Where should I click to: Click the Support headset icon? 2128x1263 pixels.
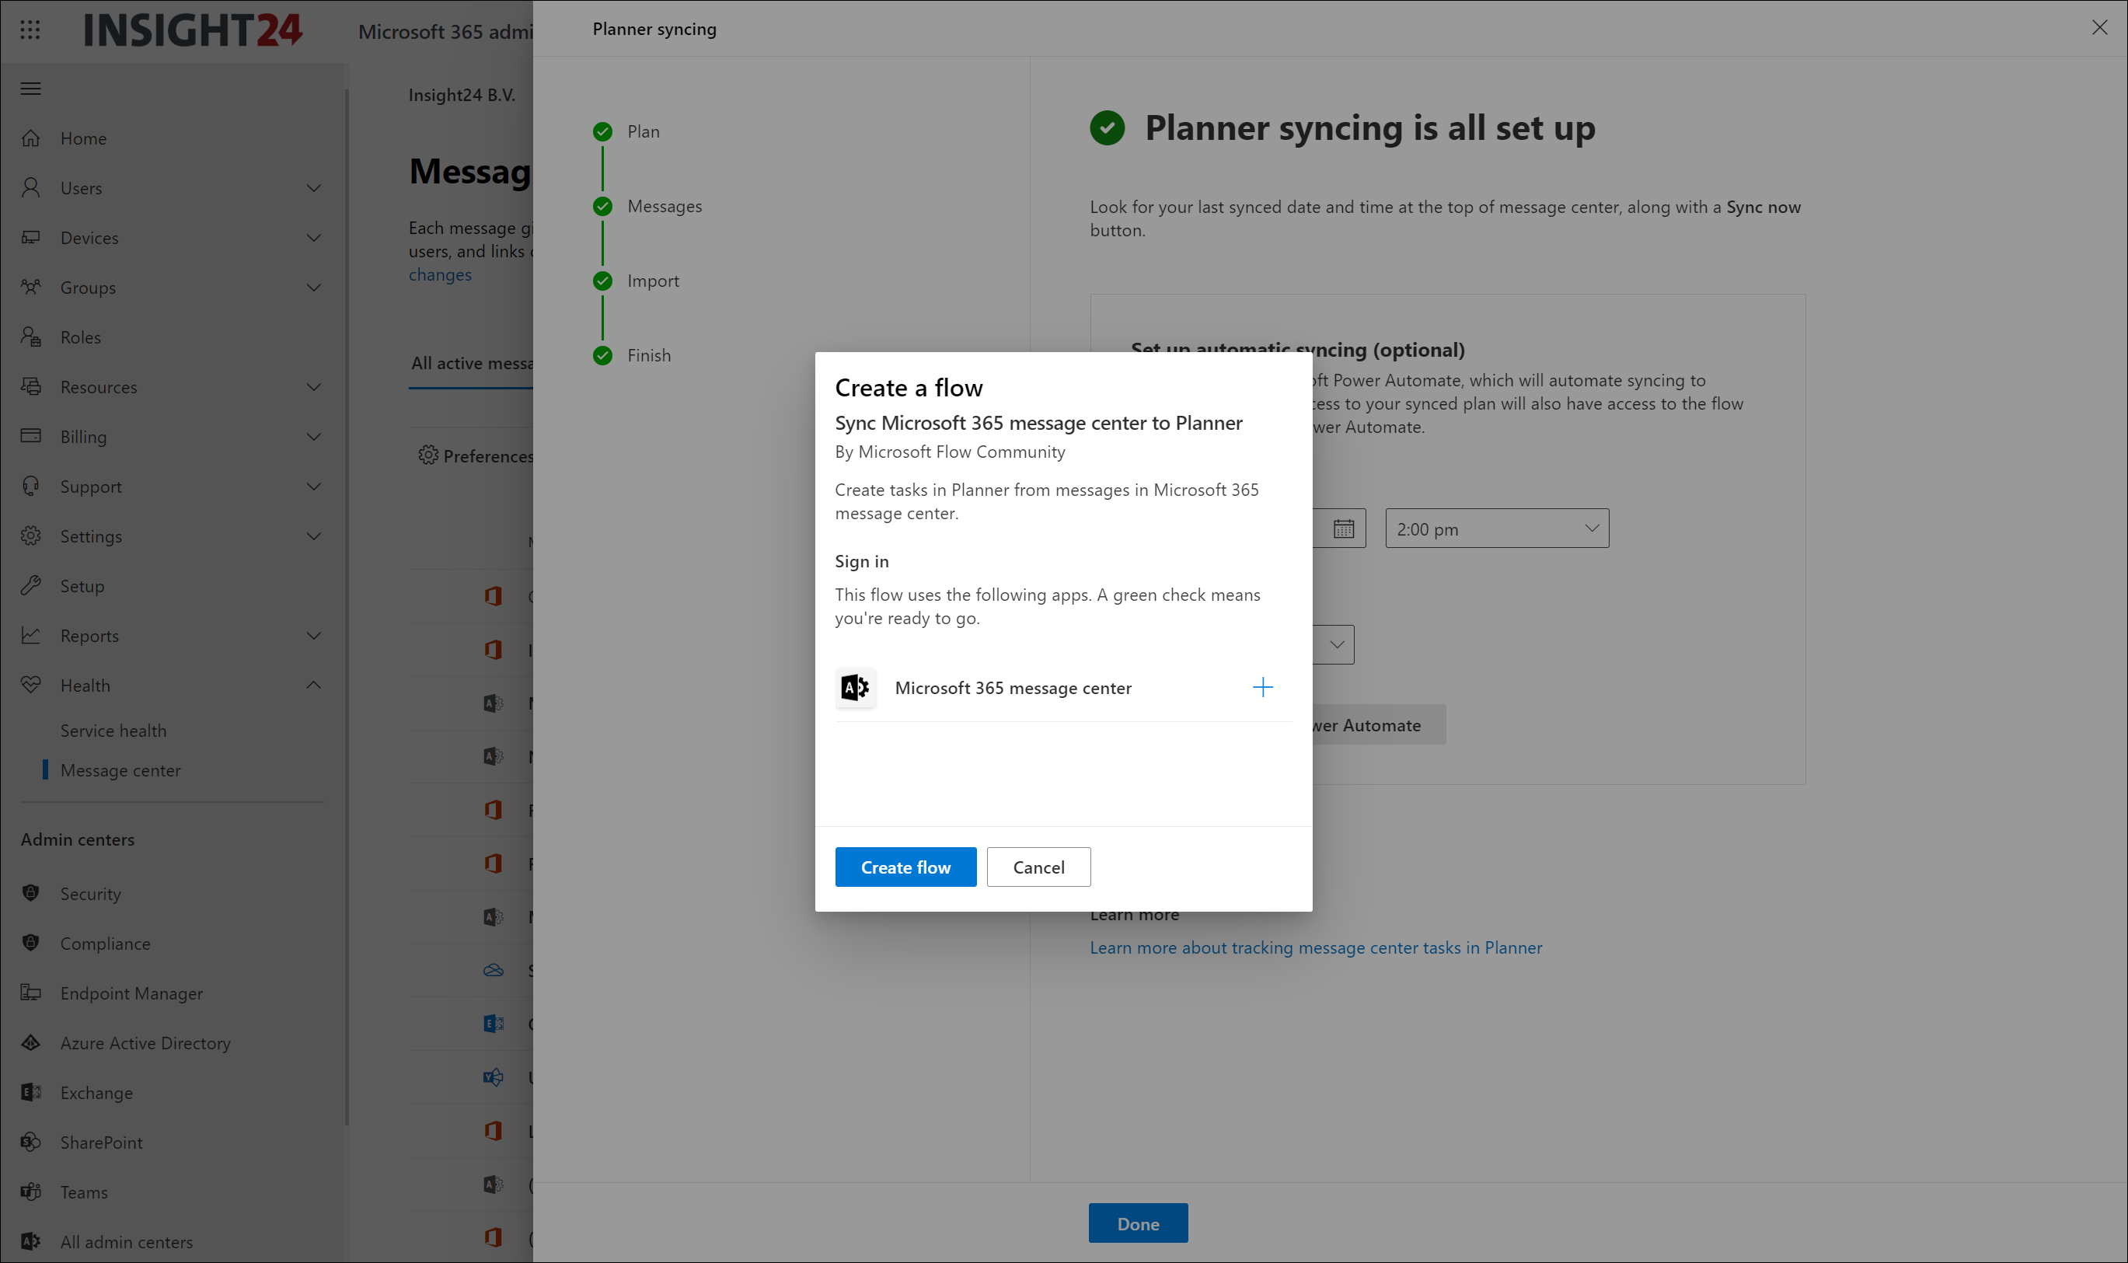30,486
